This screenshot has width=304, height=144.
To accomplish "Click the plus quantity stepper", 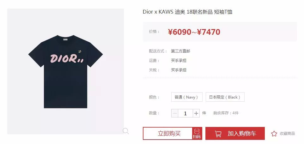I will pos(196,113).
